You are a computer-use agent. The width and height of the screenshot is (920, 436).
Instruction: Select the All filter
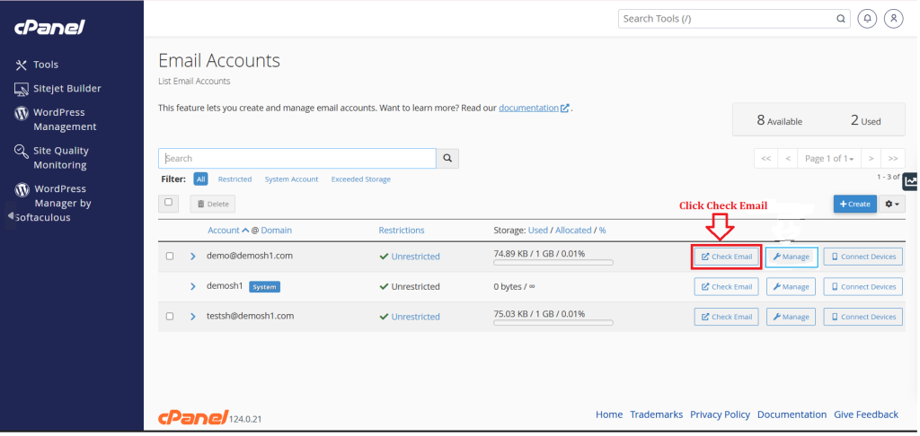200,179
